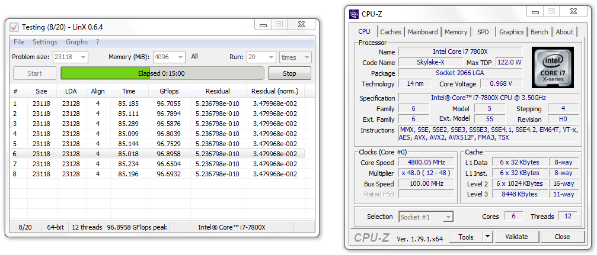This screenshot has height=255, width=597.
Task: Click the Level 3 cache value 8448 KBytes
Action: click(519, 194)
